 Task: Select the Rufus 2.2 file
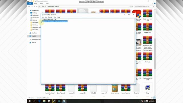click(x=93, y=89)
